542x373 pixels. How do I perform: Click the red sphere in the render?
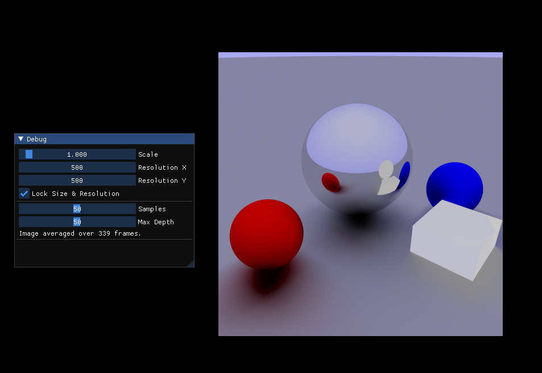tap(266, 234)
